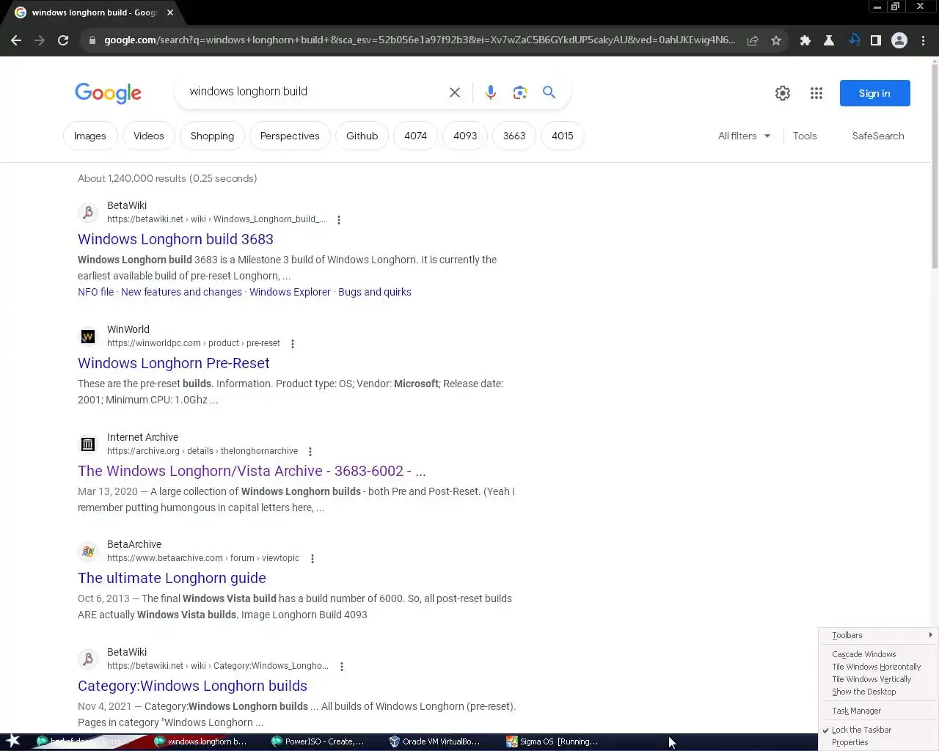Open the Tools options
The image size is (939, 751).
coord(805,136)
